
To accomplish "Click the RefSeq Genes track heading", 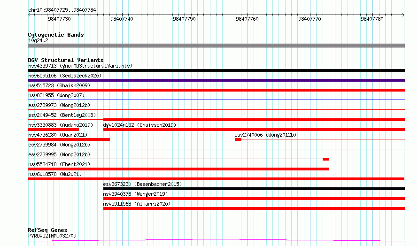I will 47,230.
